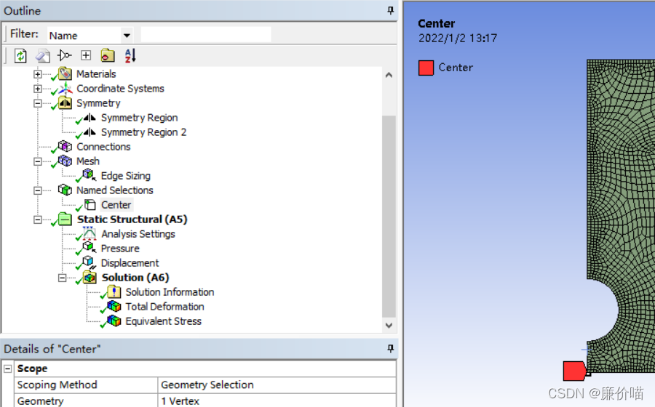Expand the Materials node
This screenshot has width=655, height=407.
tap(38, 74)
